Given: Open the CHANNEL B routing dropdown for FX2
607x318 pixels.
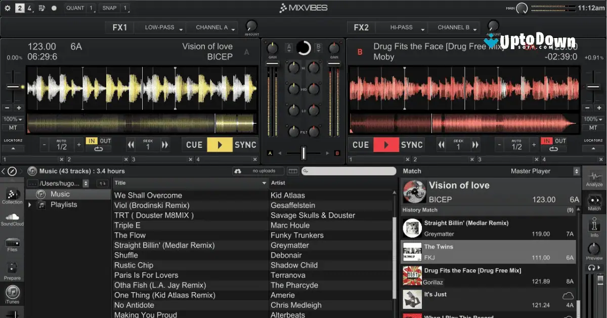Looking at the screenshot, I should (x=454, y=27).
